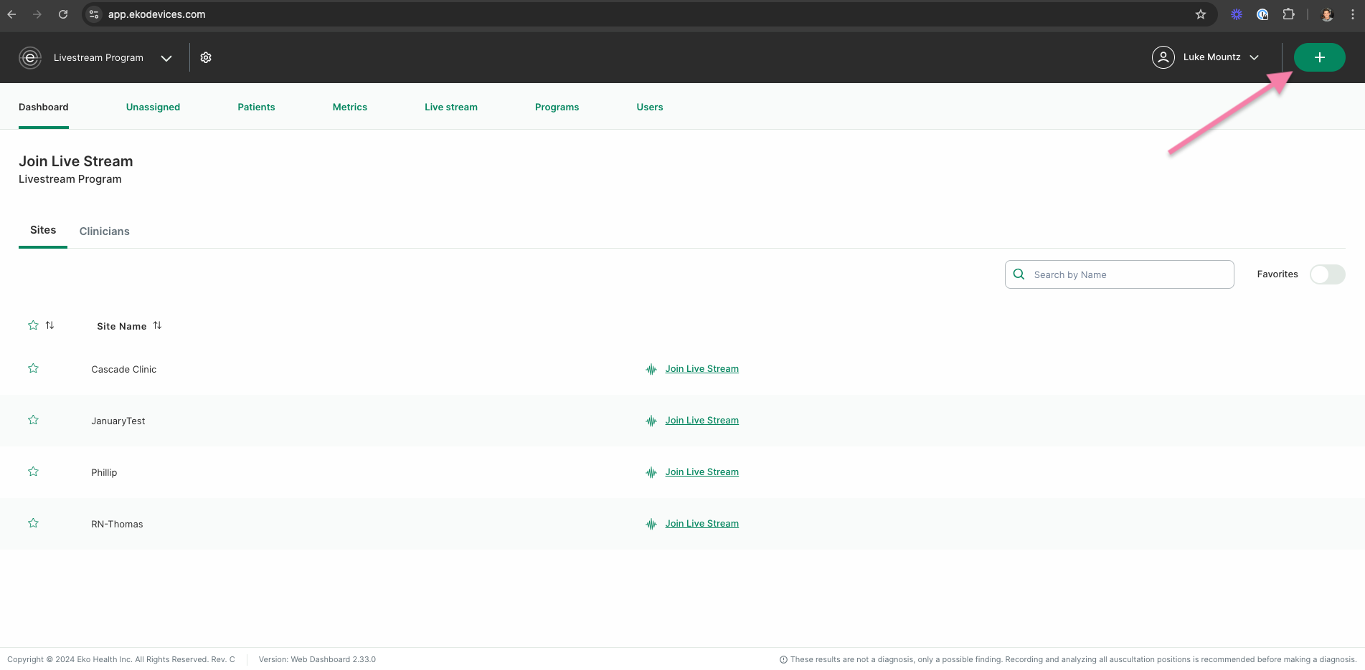Click the user profile avatar icon
Image resolution: width=1365 pixels, height=670 pixels.
point(1163,57)
